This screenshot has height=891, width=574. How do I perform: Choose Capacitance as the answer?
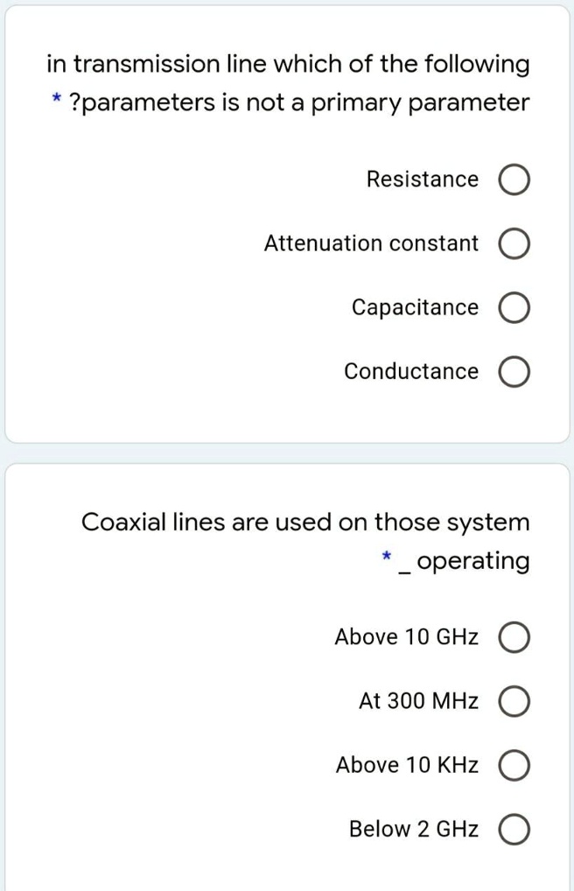pos(515,307)
